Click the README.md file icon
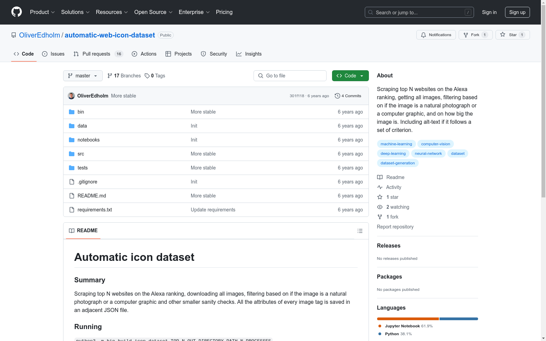Screen dimensions: 546x341 (x=72, y=196)
